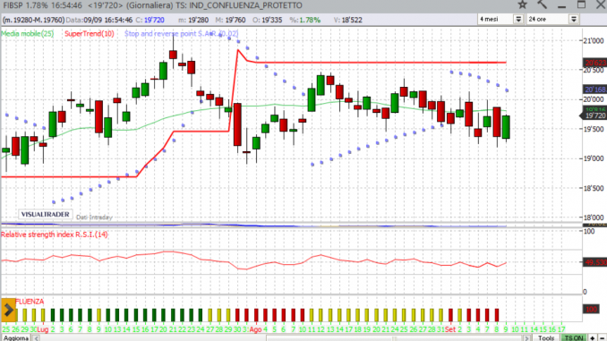Click the orange arrow icon beside CONFLUENZA

pyautogui.click(x=8, y=310)
